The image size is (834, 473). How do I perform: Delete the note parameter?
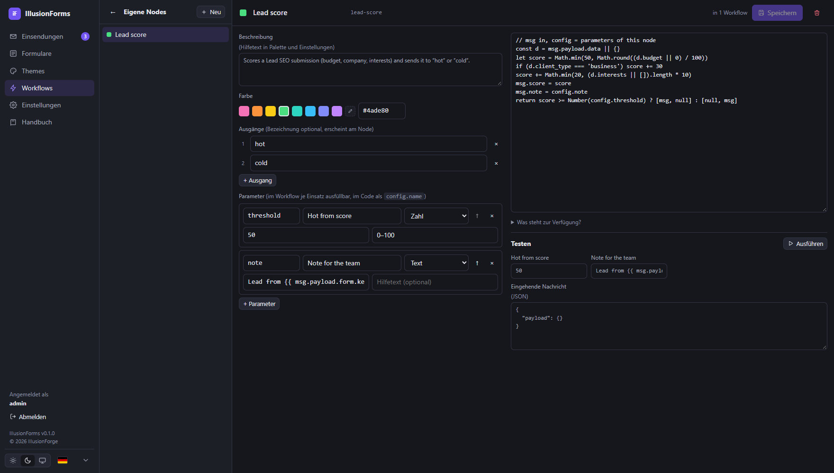point(492,263)
